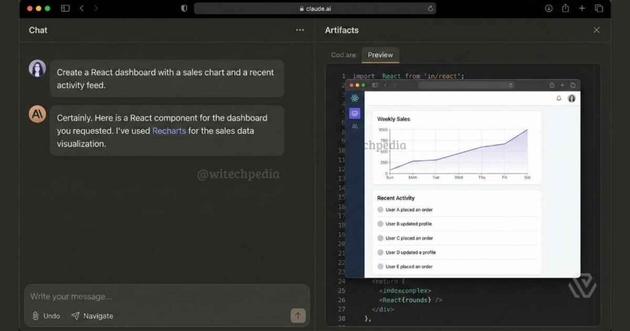This screenshot has width=630, height=331.
Task: Select the 'Chat' panel title
Action: point(38,30)
